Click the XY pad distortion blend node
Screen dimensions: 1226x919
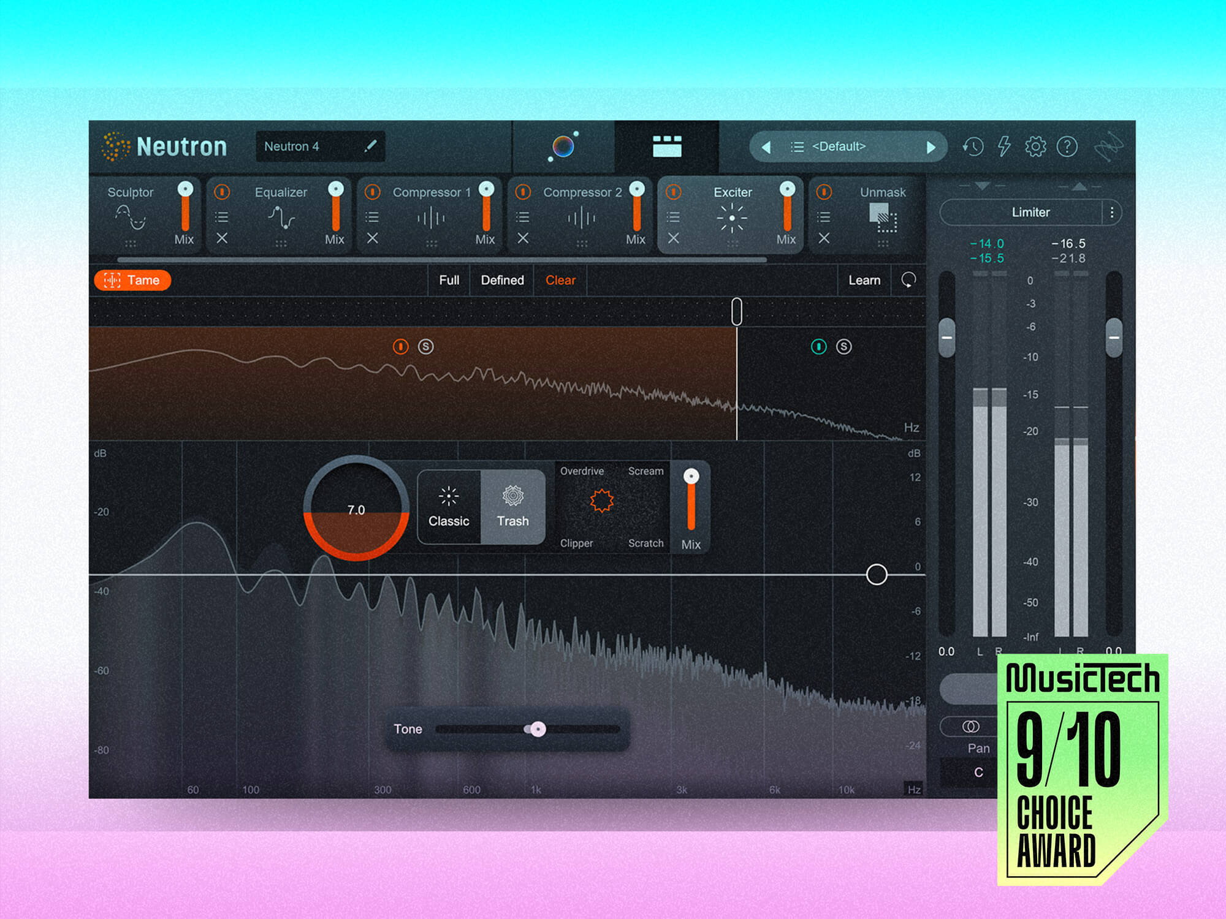tap(602, 501)
